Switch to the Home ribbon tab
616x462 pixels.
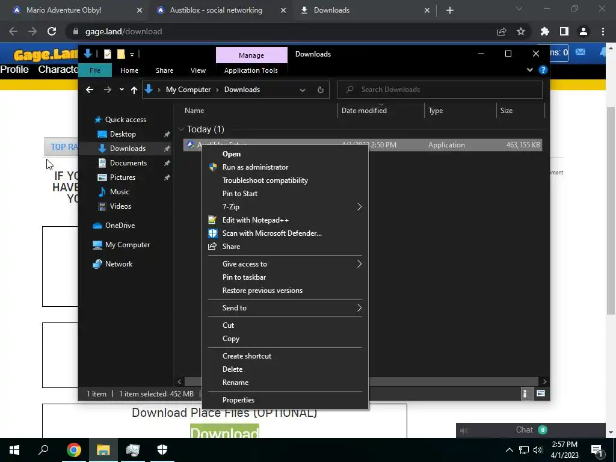pos(129,70)
